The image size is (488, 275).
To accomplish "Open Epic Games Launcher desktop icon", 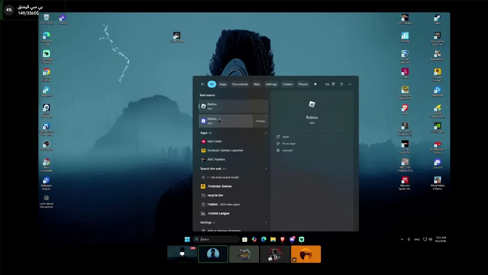I will [x=437, y=39].
